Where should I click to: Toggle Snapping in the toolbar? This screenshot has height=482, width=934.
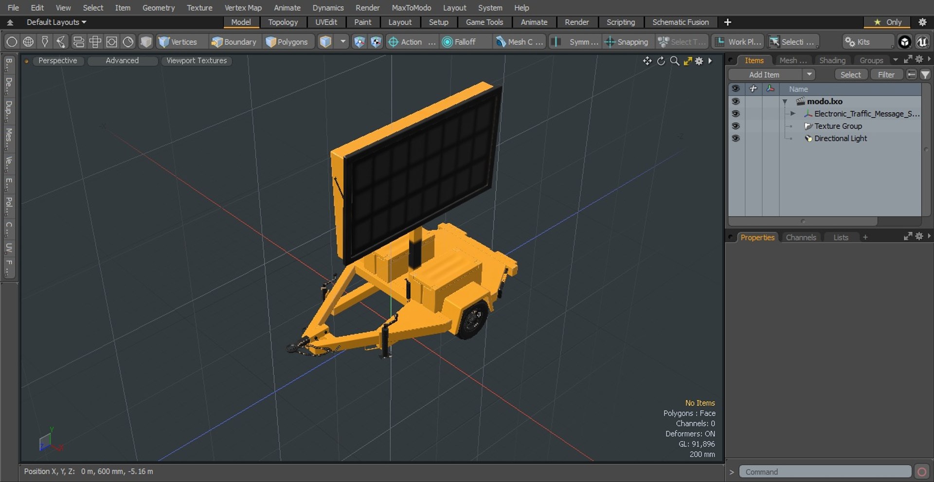(626, 42)
